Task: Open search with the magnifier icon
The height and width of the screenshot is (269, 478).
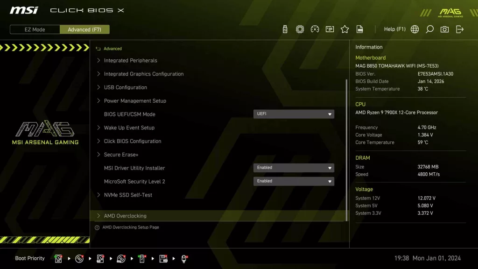Action: [x=429, y=29]
